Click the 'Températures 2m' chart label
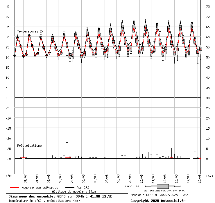The width and height of the screenshot is (215, 203). [x=30, y=32]
